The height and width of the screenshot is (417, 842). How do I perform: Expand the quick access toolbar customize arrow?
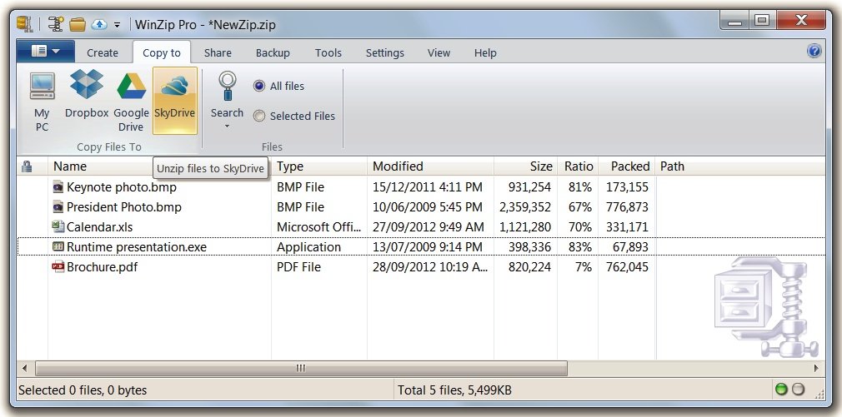click(118, 24)
